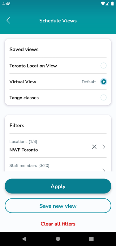Apply the selected schedule view
The height and width of the screenshot is (246, 116).
click(x=58, y=186)
